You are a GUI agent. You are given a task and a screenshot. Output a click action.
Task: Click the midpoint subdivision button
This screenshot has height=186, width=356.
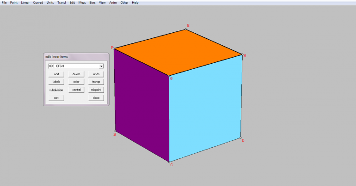click(x=96, y=90)
